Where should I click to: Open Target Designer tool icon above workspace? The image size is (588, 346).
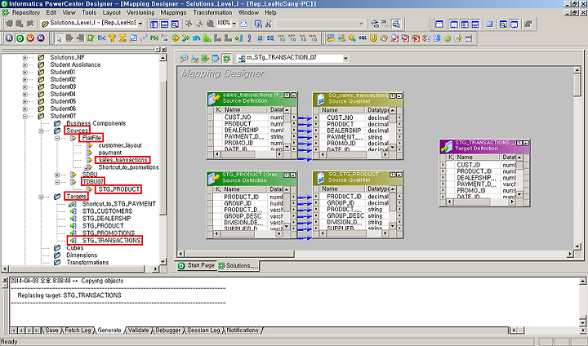[x=194, y=58]
